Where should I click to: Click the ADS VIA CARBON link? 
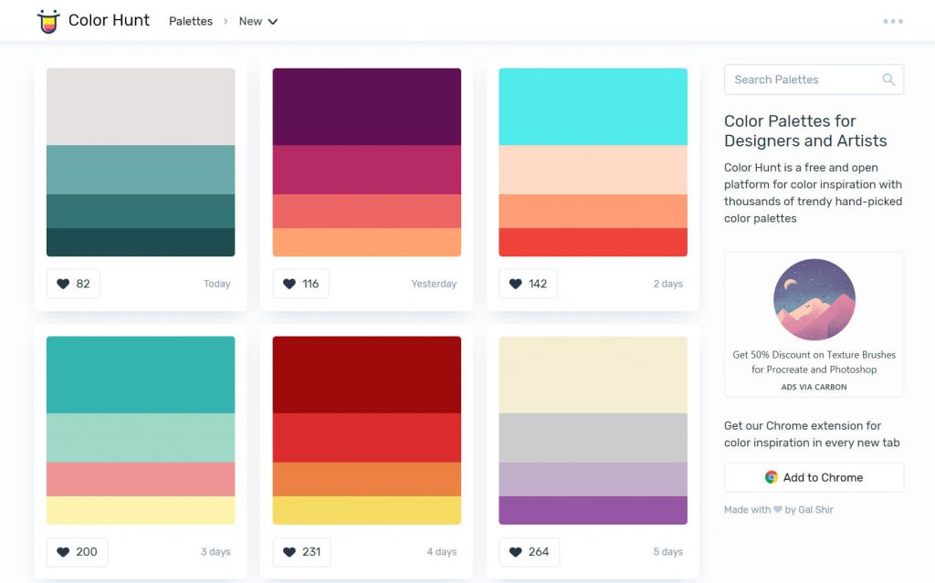click(814, 387)
